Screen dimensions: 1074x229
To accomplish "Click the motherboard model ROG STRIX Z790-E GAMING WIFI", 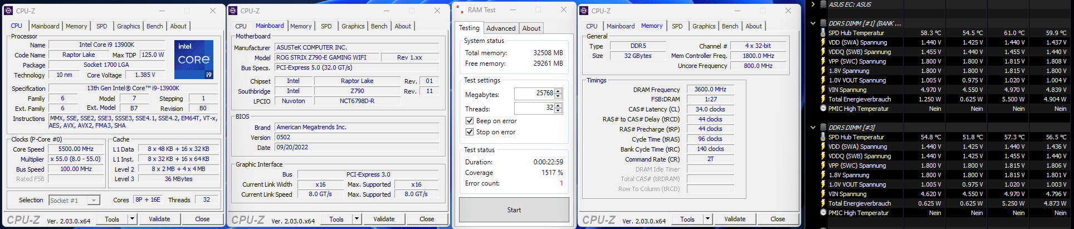I will (x=327, y=57).
